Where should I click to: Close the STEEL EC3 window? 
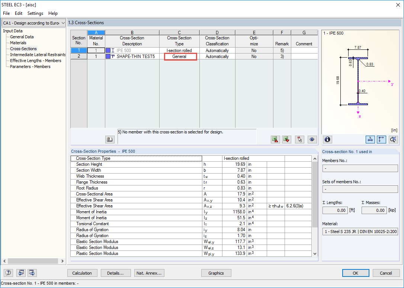(x=398, y=5)
